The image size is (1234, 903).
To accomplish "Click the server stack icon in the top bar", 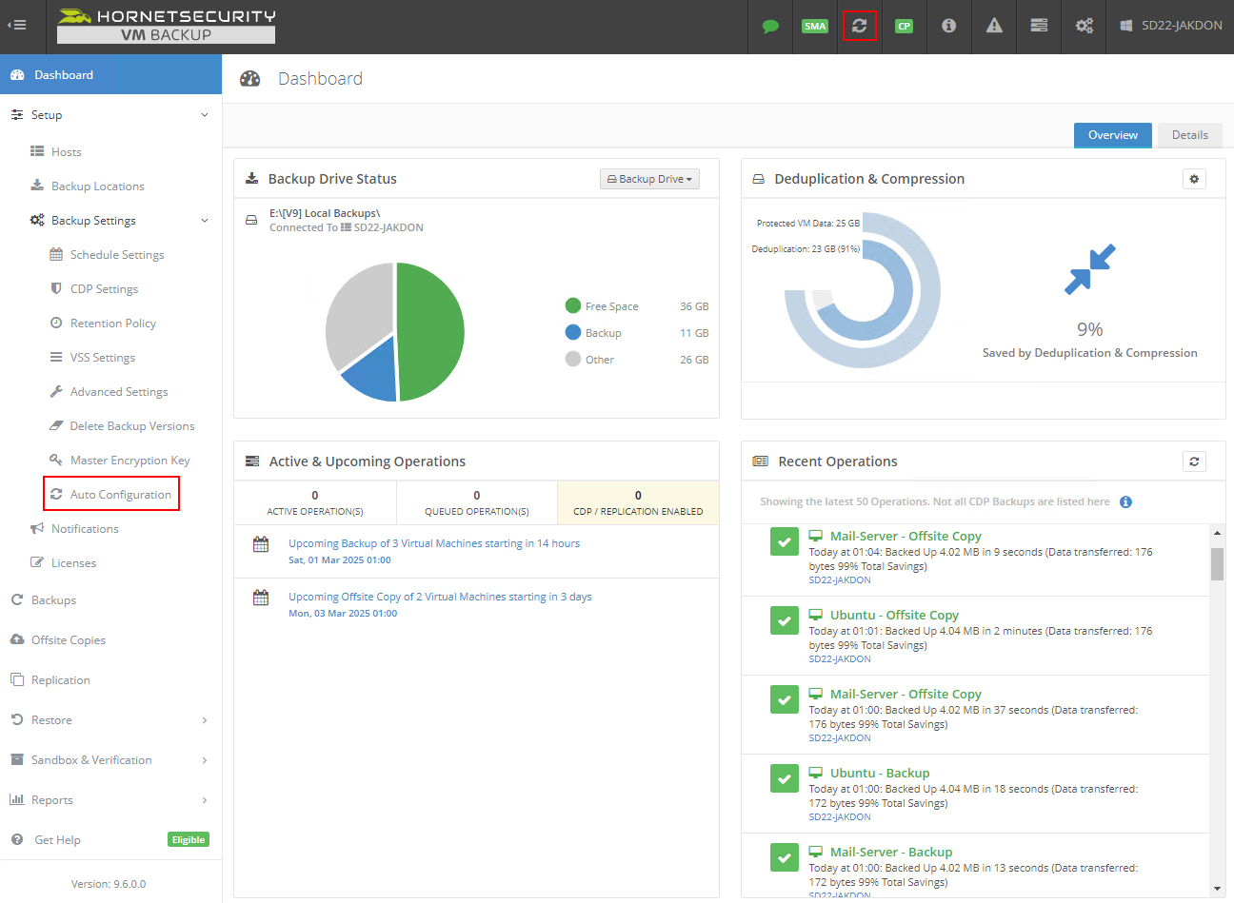I will click(1039, 26).
